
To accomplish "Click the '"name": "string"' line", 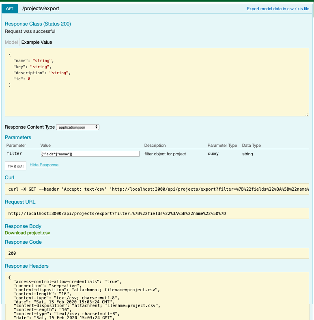I will 34,60.
